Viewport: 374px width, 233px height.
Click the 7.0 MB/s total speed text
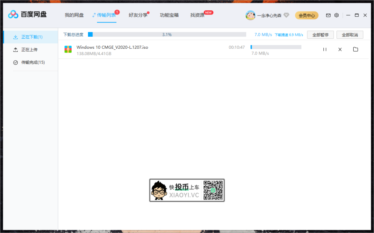point(263,35)
